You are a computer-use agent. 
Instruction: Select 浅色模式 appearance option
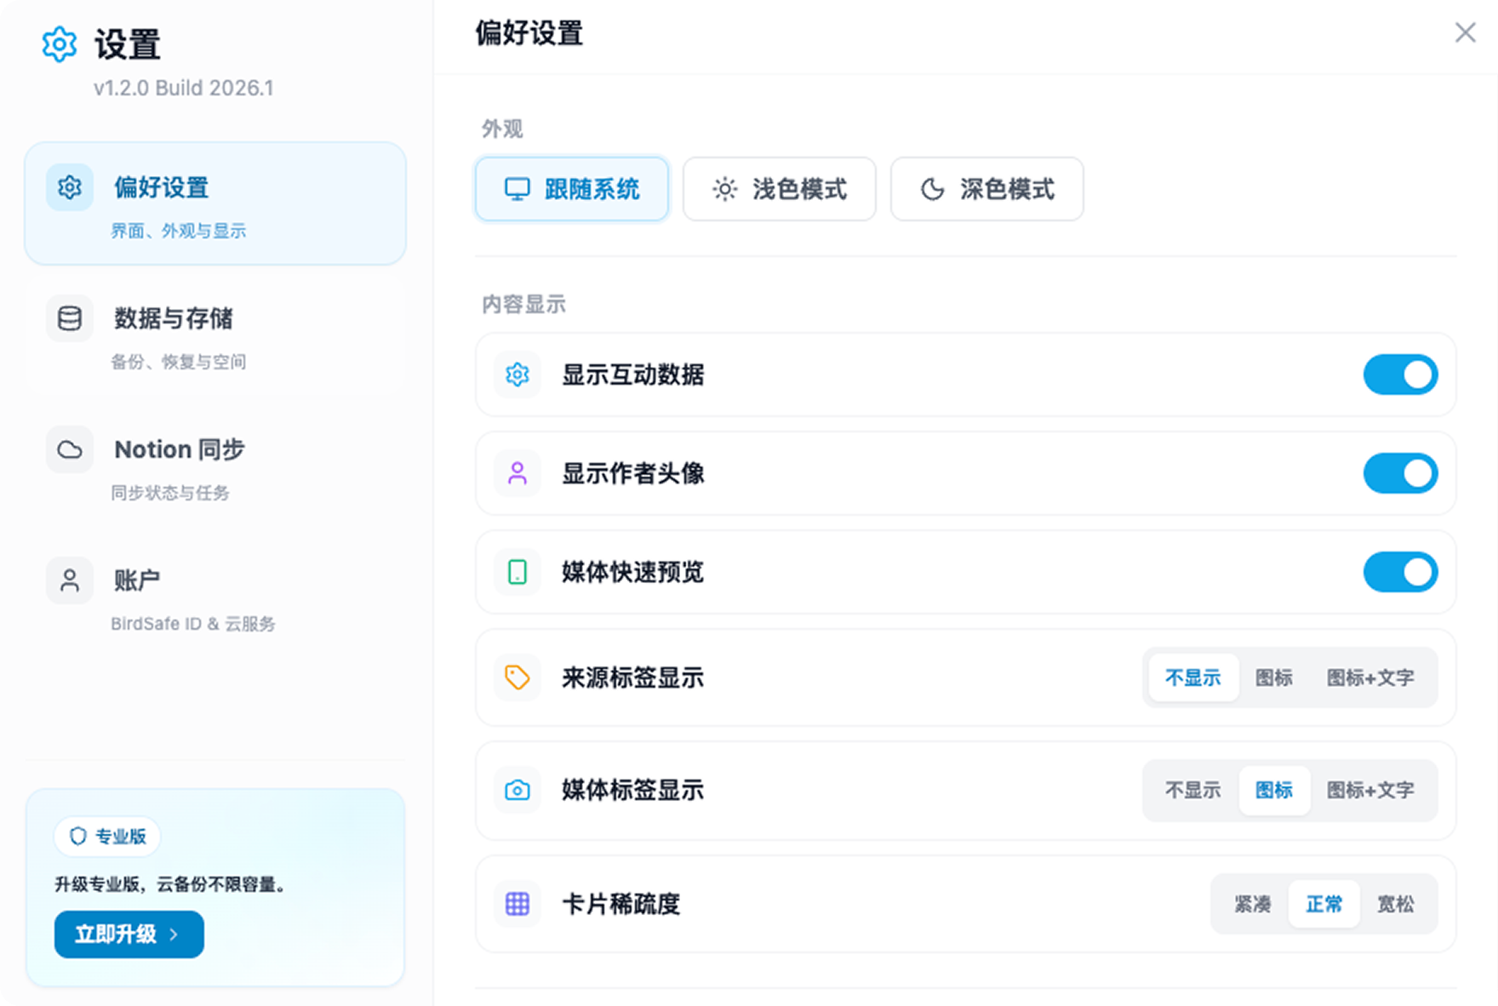(779, 189)
